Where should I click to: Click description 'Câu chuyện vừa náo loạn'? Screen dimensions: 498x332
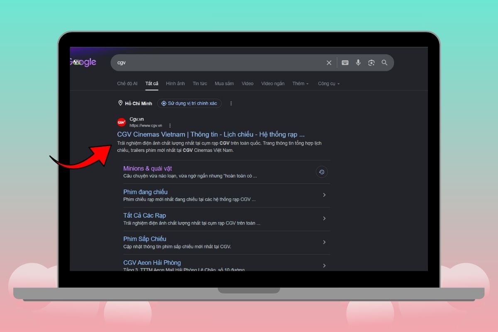(190, 176)
